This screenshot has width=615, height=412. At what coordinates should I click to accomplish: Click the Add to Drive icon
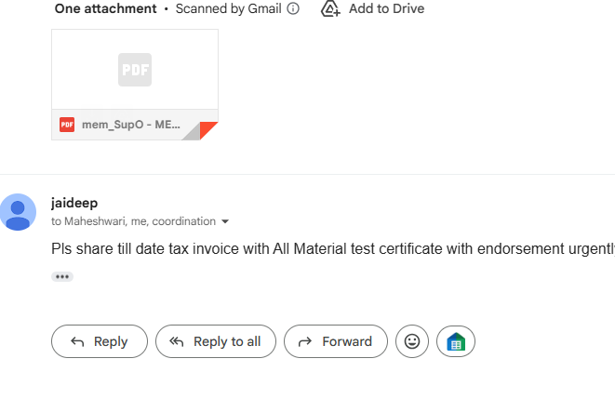(329, 9)
